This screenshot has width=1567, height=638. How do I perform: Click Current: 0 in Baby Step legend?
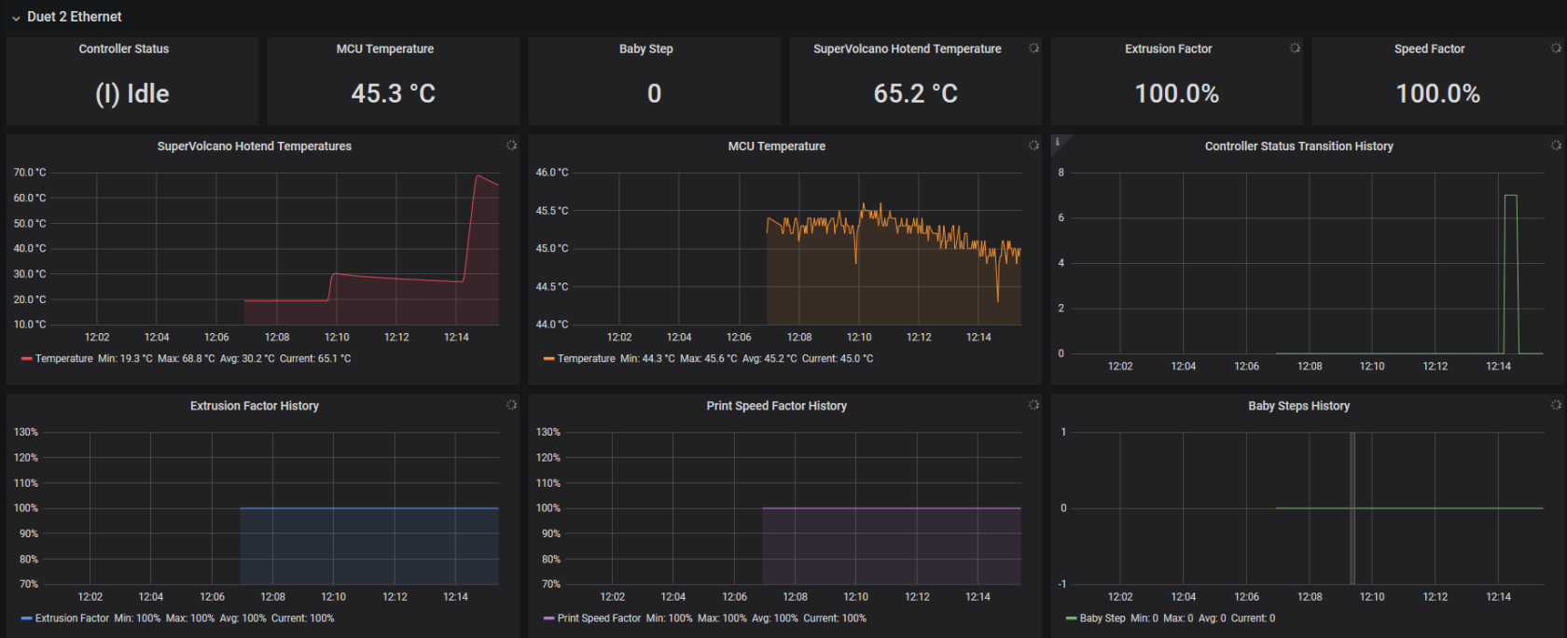1253,618
